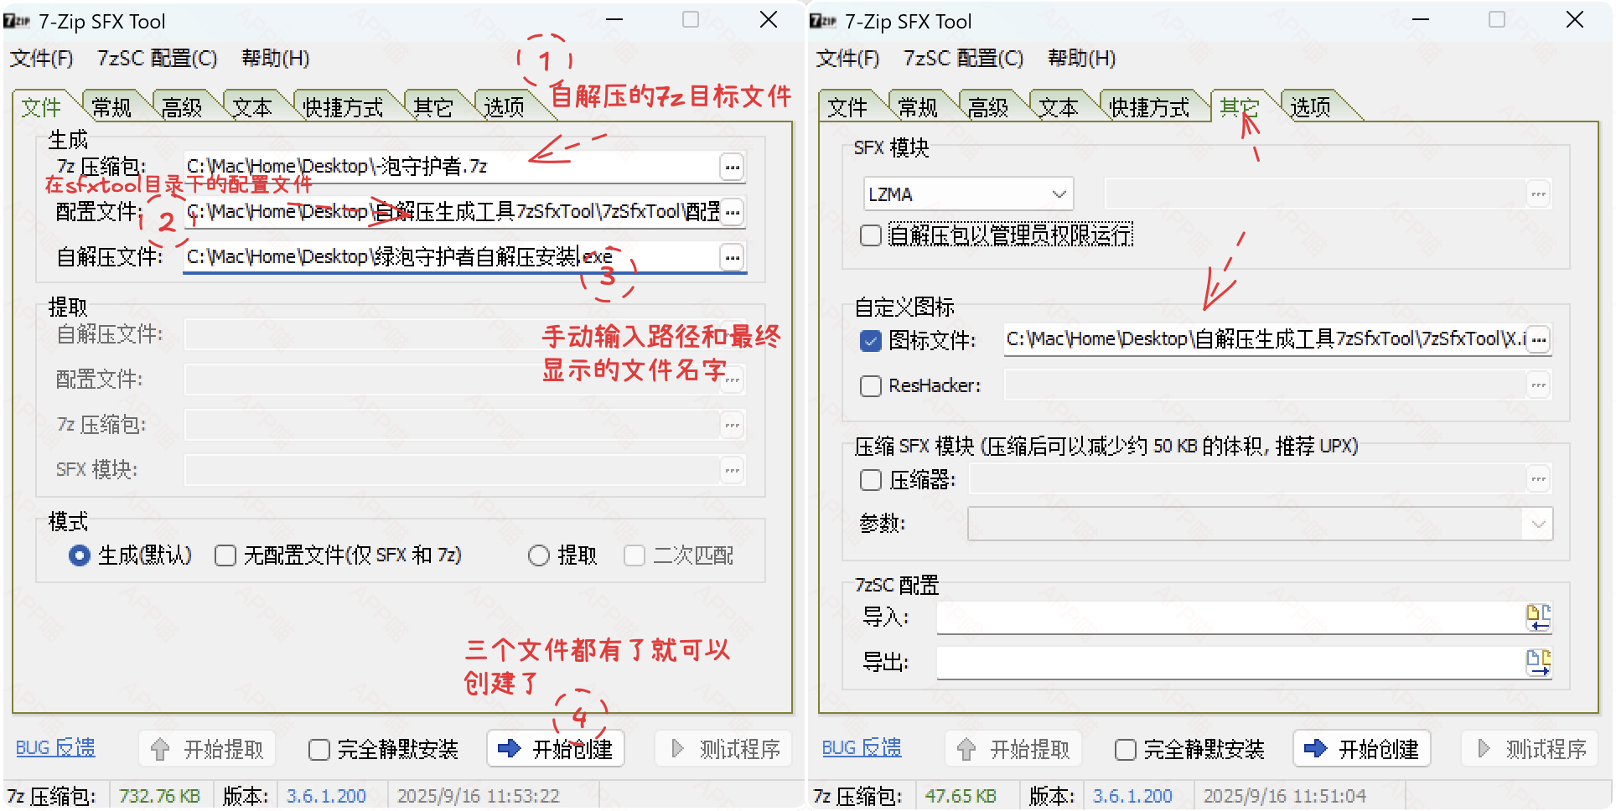Open the 7zSC 配置 menu in left window
This screenshot has height=811, width=1616.
157,59
